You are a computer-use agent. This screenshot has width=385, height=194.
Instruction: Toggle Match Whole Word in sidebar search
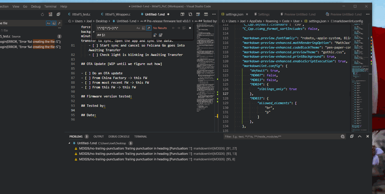(x=54, y=23)
